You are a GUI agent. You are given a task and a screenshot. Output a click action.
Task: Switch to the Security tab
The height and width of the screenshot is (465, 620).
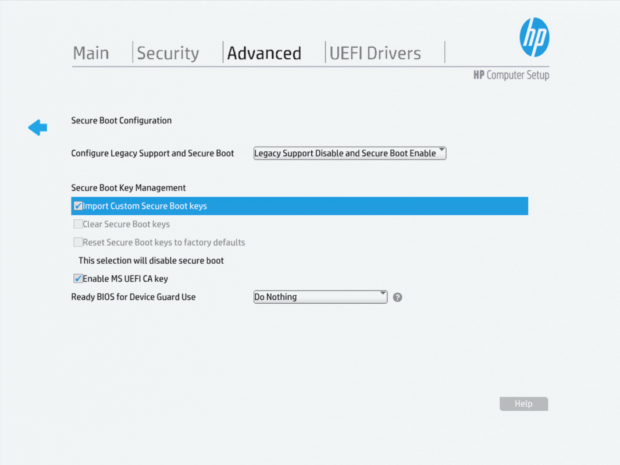pos(168,53)
